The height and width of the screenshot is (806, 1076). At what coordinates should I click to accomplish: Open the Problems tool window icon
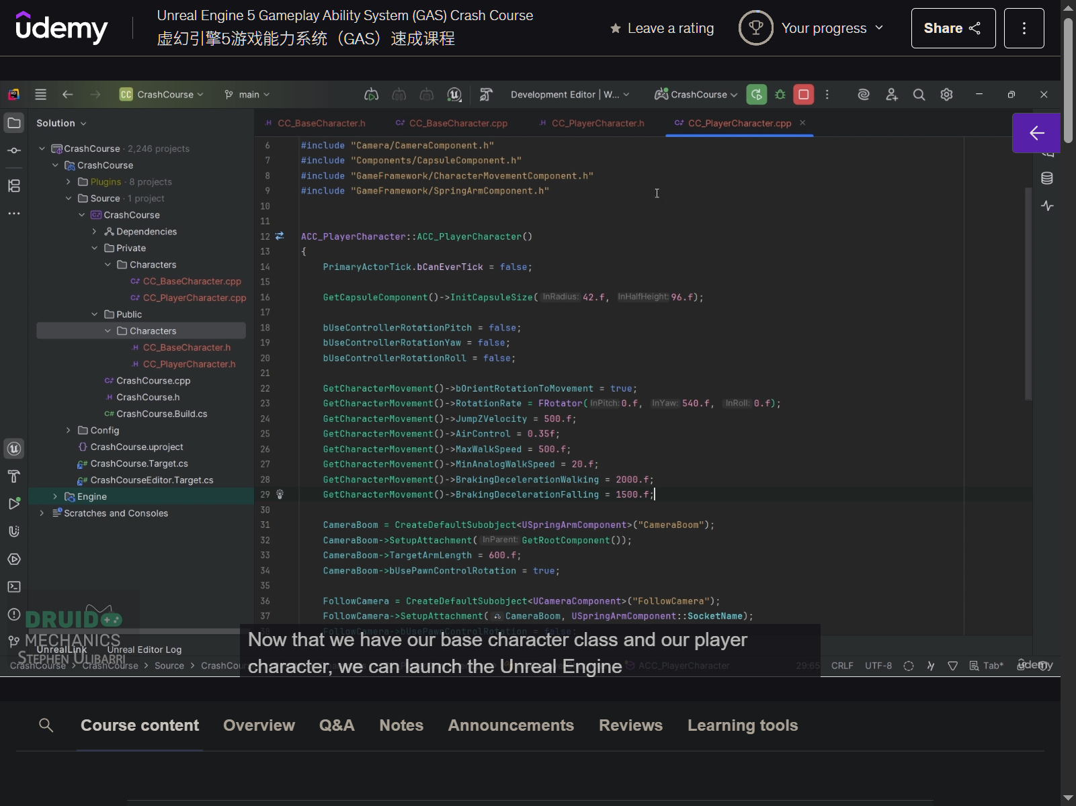[x=14, y=615]
